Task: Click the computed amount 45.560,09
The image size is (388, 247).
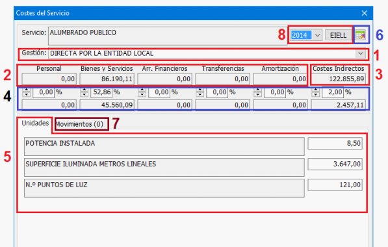Action: click(107, 105)
